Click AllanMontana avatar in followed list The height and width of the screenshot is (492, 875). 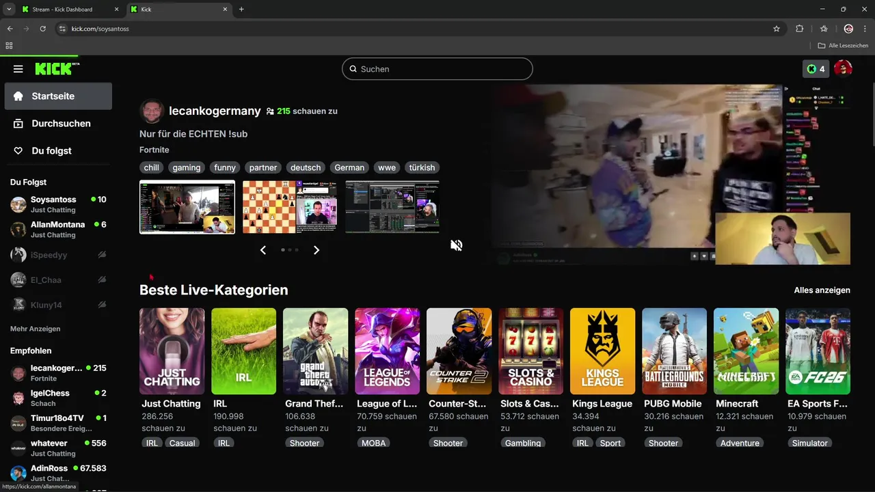18,230
